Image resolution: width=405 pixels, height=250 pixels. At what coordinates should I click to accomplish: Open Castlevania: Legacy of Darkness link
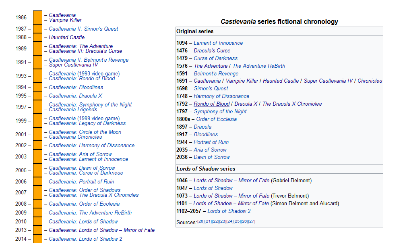point(87,123)
